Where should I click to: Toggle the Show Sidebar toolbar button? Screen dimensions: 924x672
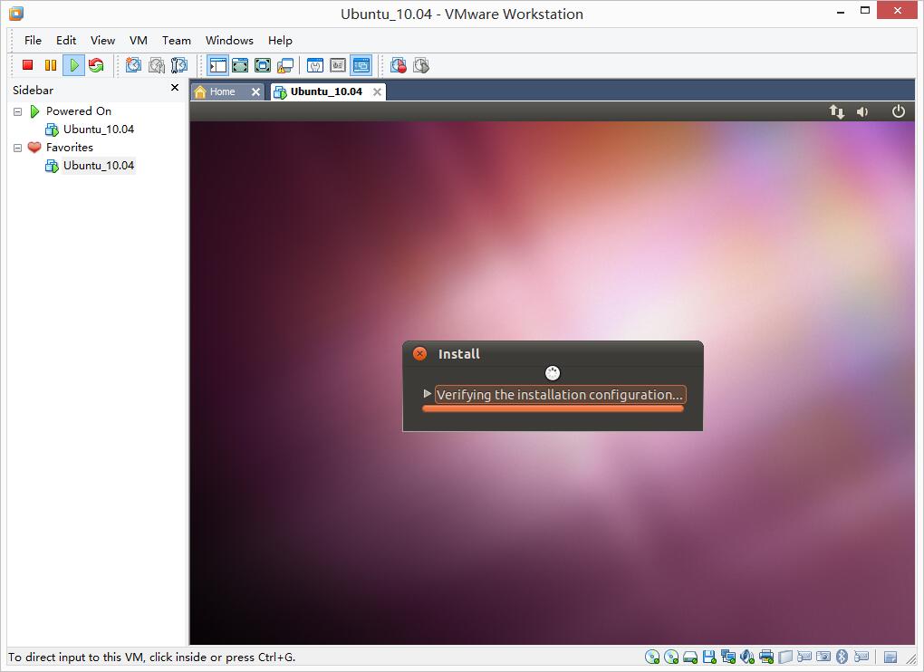(x=217, y=65)
